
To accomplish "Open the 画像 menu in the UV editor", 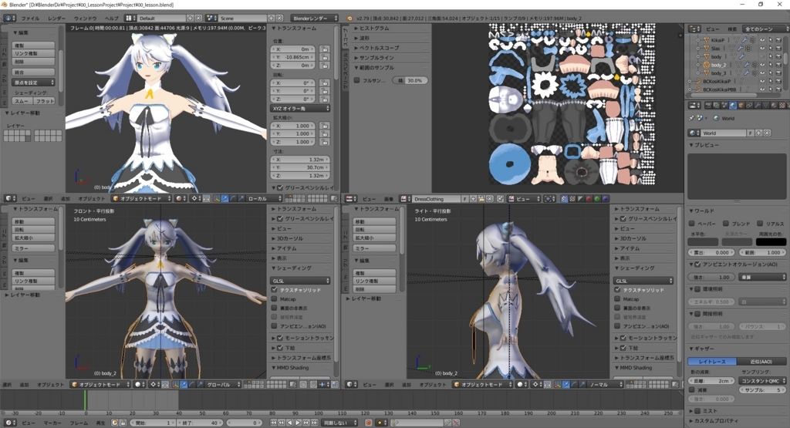I will pos(389,199).
